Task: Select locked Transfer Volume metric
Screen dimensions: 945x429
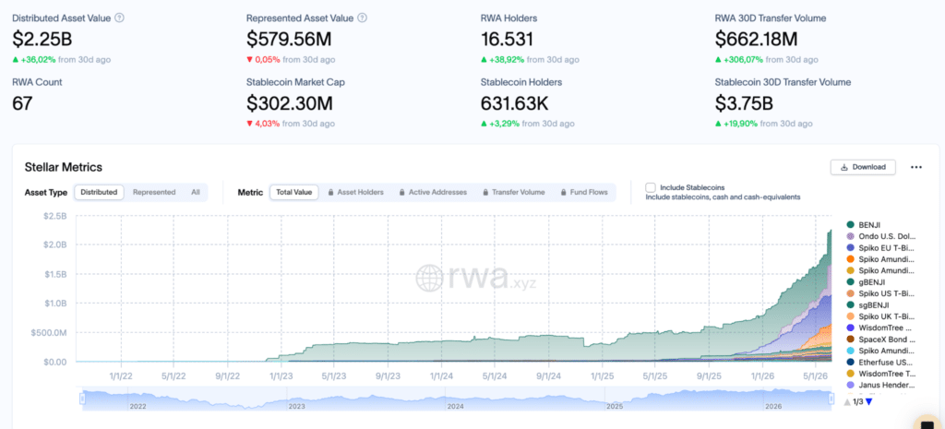Action: [513, 192]
